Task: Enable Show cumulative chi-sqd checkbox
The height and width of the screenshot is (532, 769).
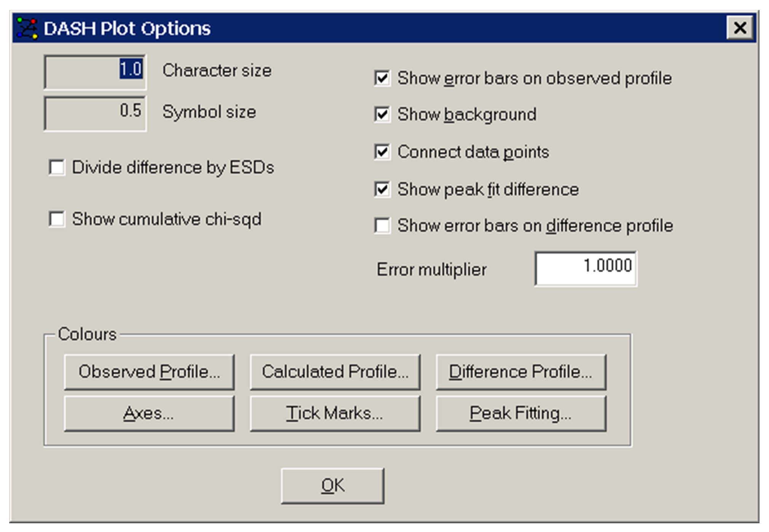Action: coord(57,219)
